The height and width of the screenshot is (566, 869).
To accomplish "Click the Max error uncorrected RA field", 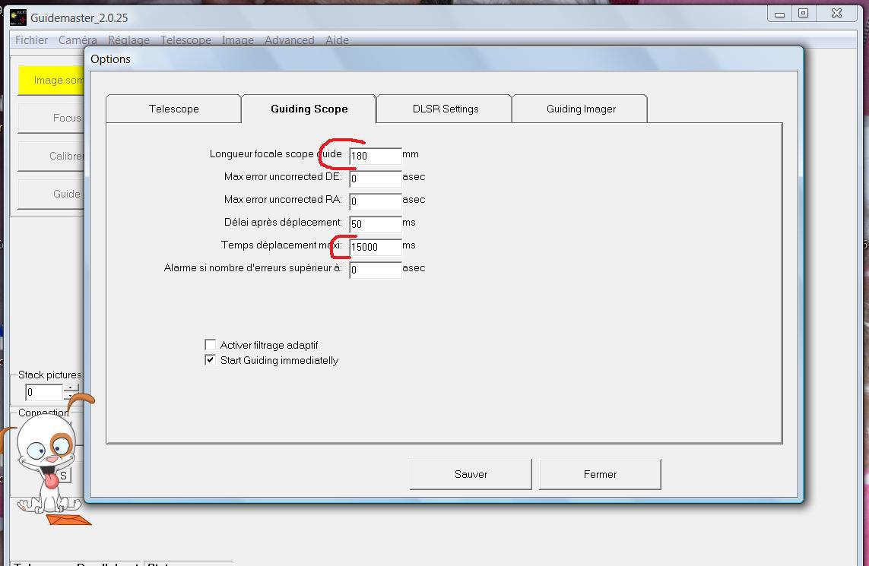I will coord(376,201).
